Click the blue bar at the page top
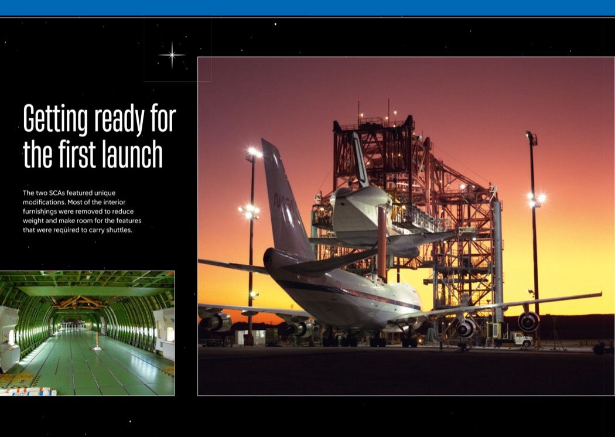This screenshot has height=437, width=615. pos(307,8)
